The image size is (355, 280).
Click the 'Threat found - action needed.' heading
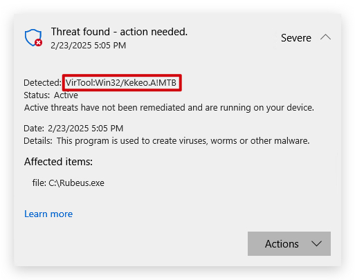tap(119, 32)
